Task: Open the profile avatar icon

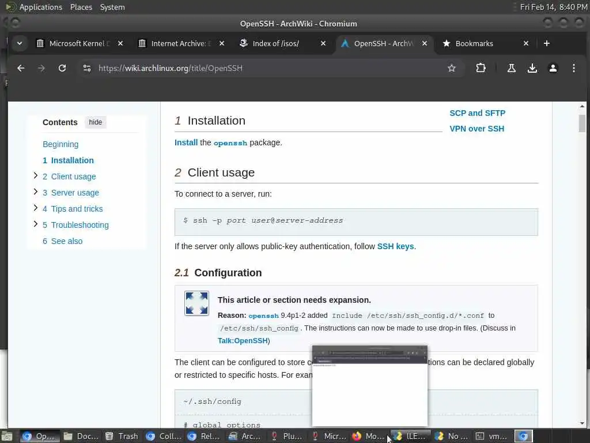Action: [x=553, y=68]
